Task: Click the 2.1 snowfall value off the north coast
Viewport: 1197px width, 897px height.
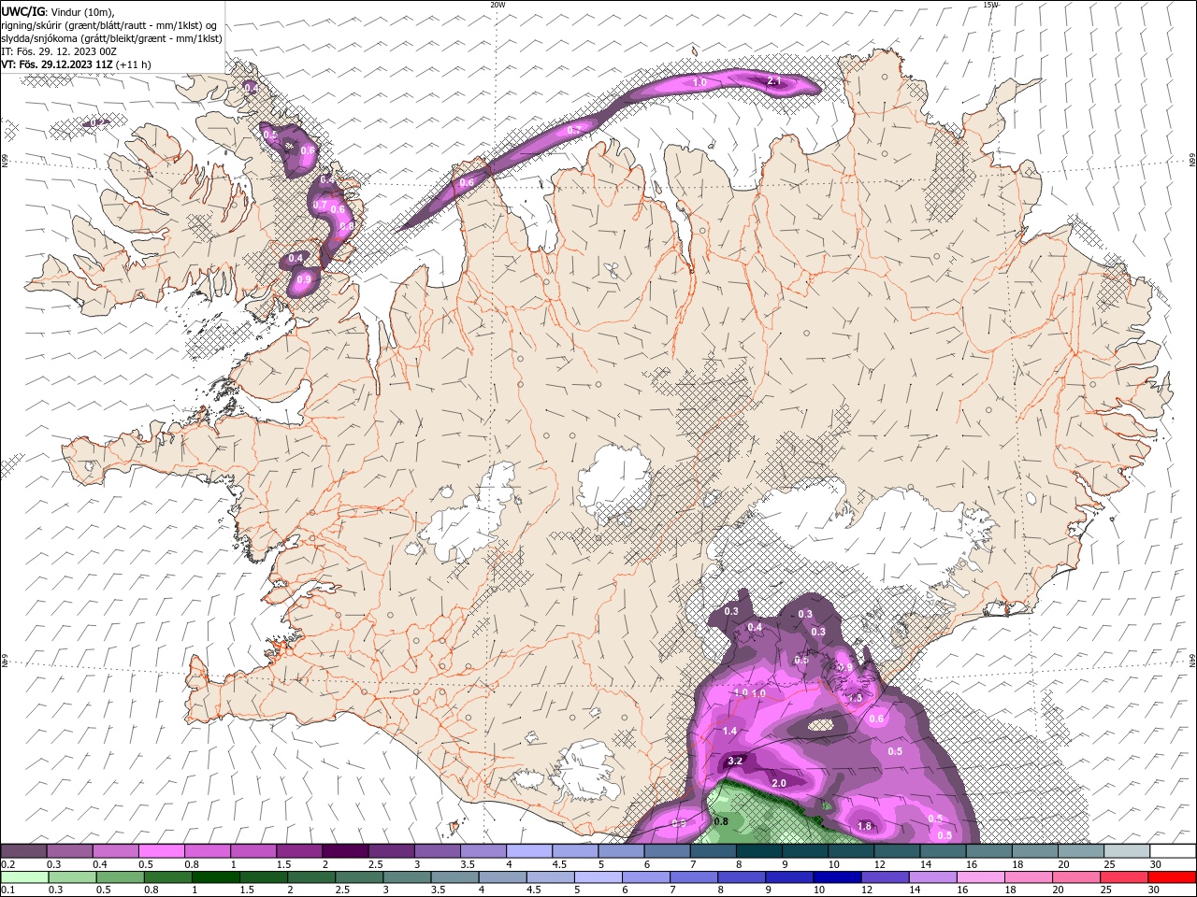Action: [774, 81]
